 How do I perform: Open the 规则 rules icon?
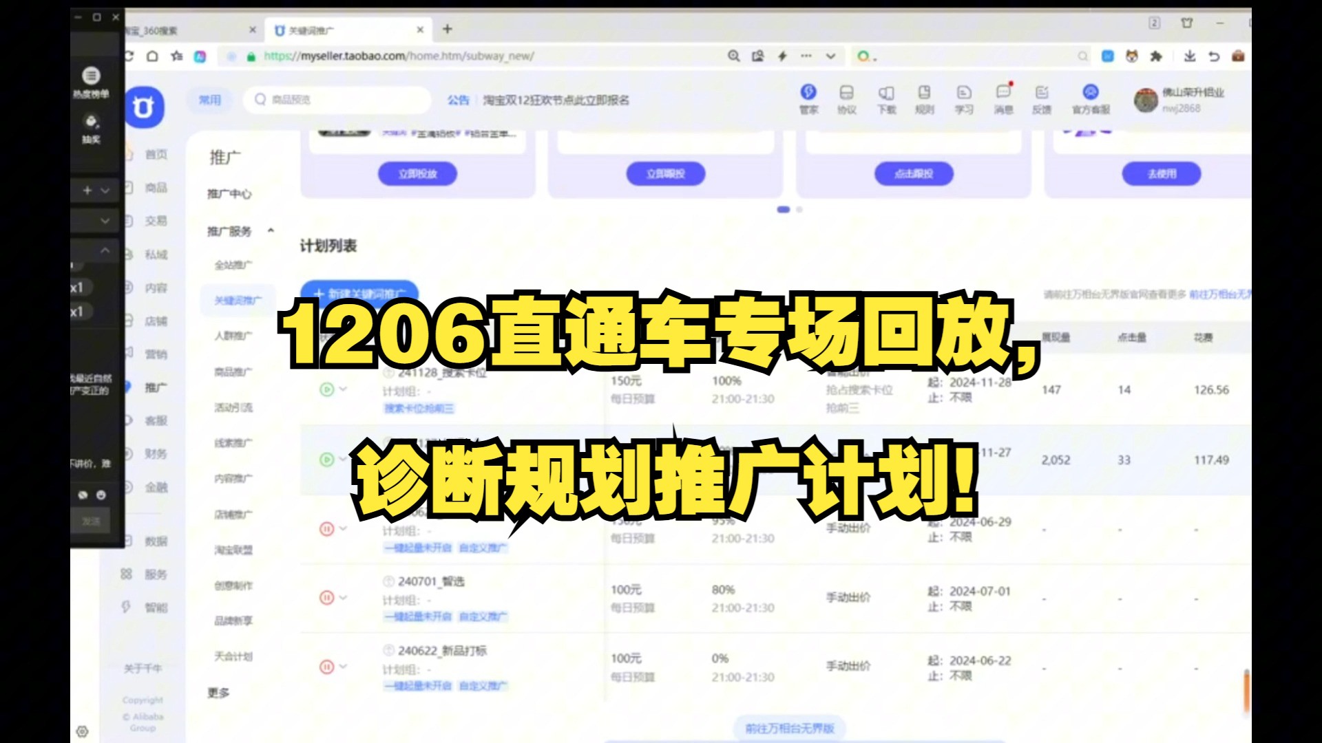[x=924, y=92]
